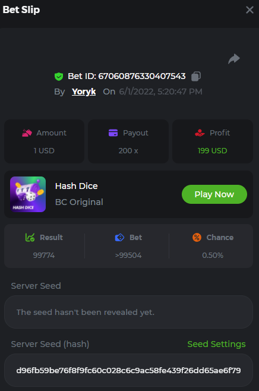This screenshot has width=259, height=391.
Task: Click the Hash Dice game title
Action: (76, 186)
